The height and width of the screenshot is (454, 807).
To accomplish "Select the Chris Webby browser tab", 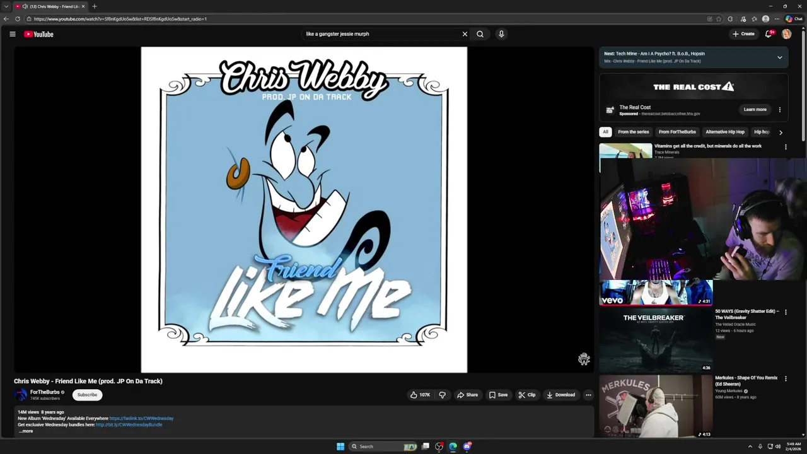I will [x=50, y=6].
